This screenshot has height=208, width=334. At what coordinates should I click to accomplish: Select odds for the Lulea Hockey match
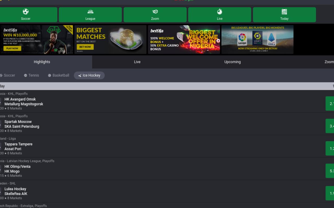[x=330, y=193]
